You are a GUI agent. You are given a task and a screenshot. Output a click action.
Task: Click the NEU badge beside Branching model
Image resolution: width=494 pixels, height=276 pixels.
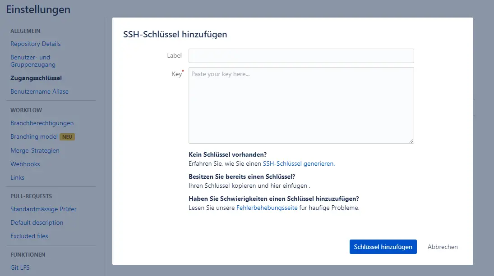(x=67, y=137)
